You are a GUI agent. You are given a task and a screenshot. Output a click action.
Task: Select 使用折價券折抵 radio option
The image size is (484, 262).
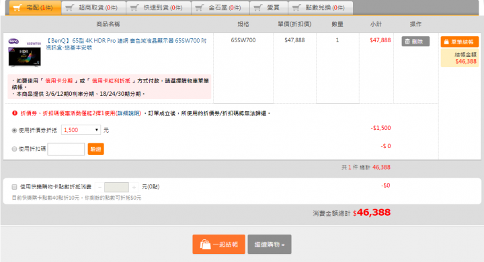pos(14,131)
